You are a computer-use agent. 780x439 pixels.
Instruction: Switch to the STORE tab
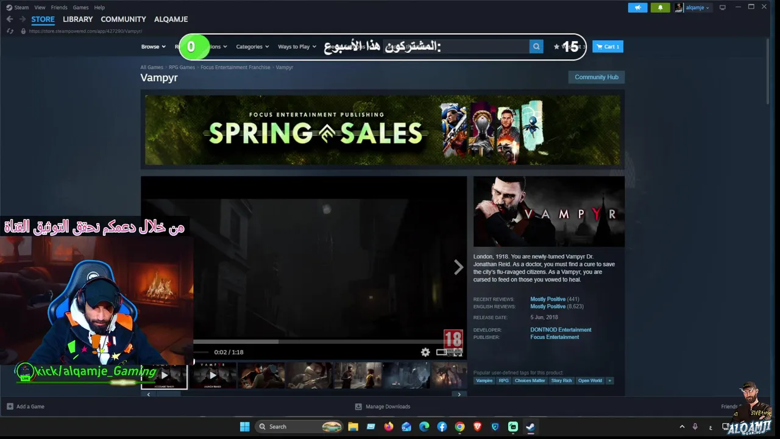point(43,20)
